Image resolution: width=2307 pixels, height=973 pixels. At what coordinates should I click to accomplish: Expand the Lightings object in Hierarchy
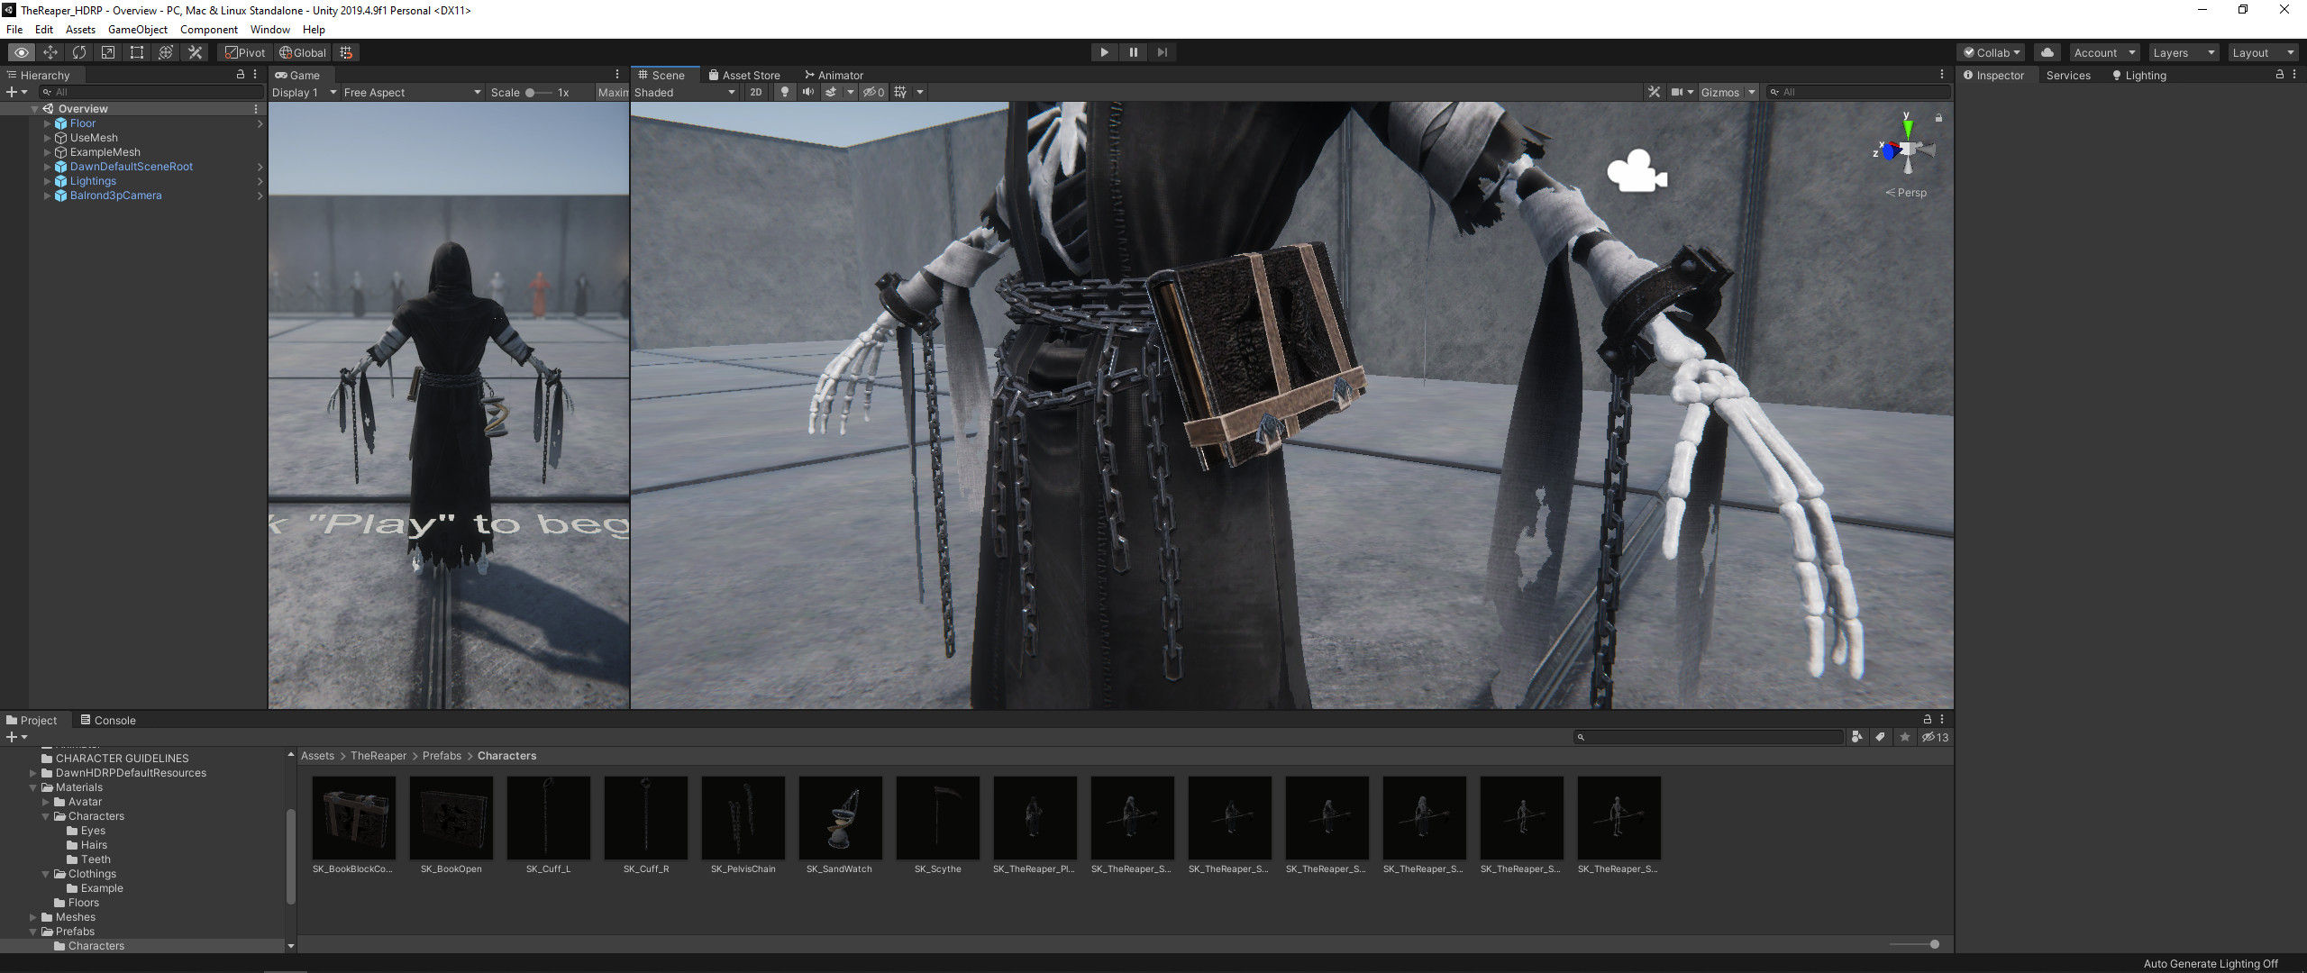tap(47, 181)
